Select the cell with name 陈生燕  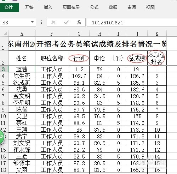pos(22,76)
